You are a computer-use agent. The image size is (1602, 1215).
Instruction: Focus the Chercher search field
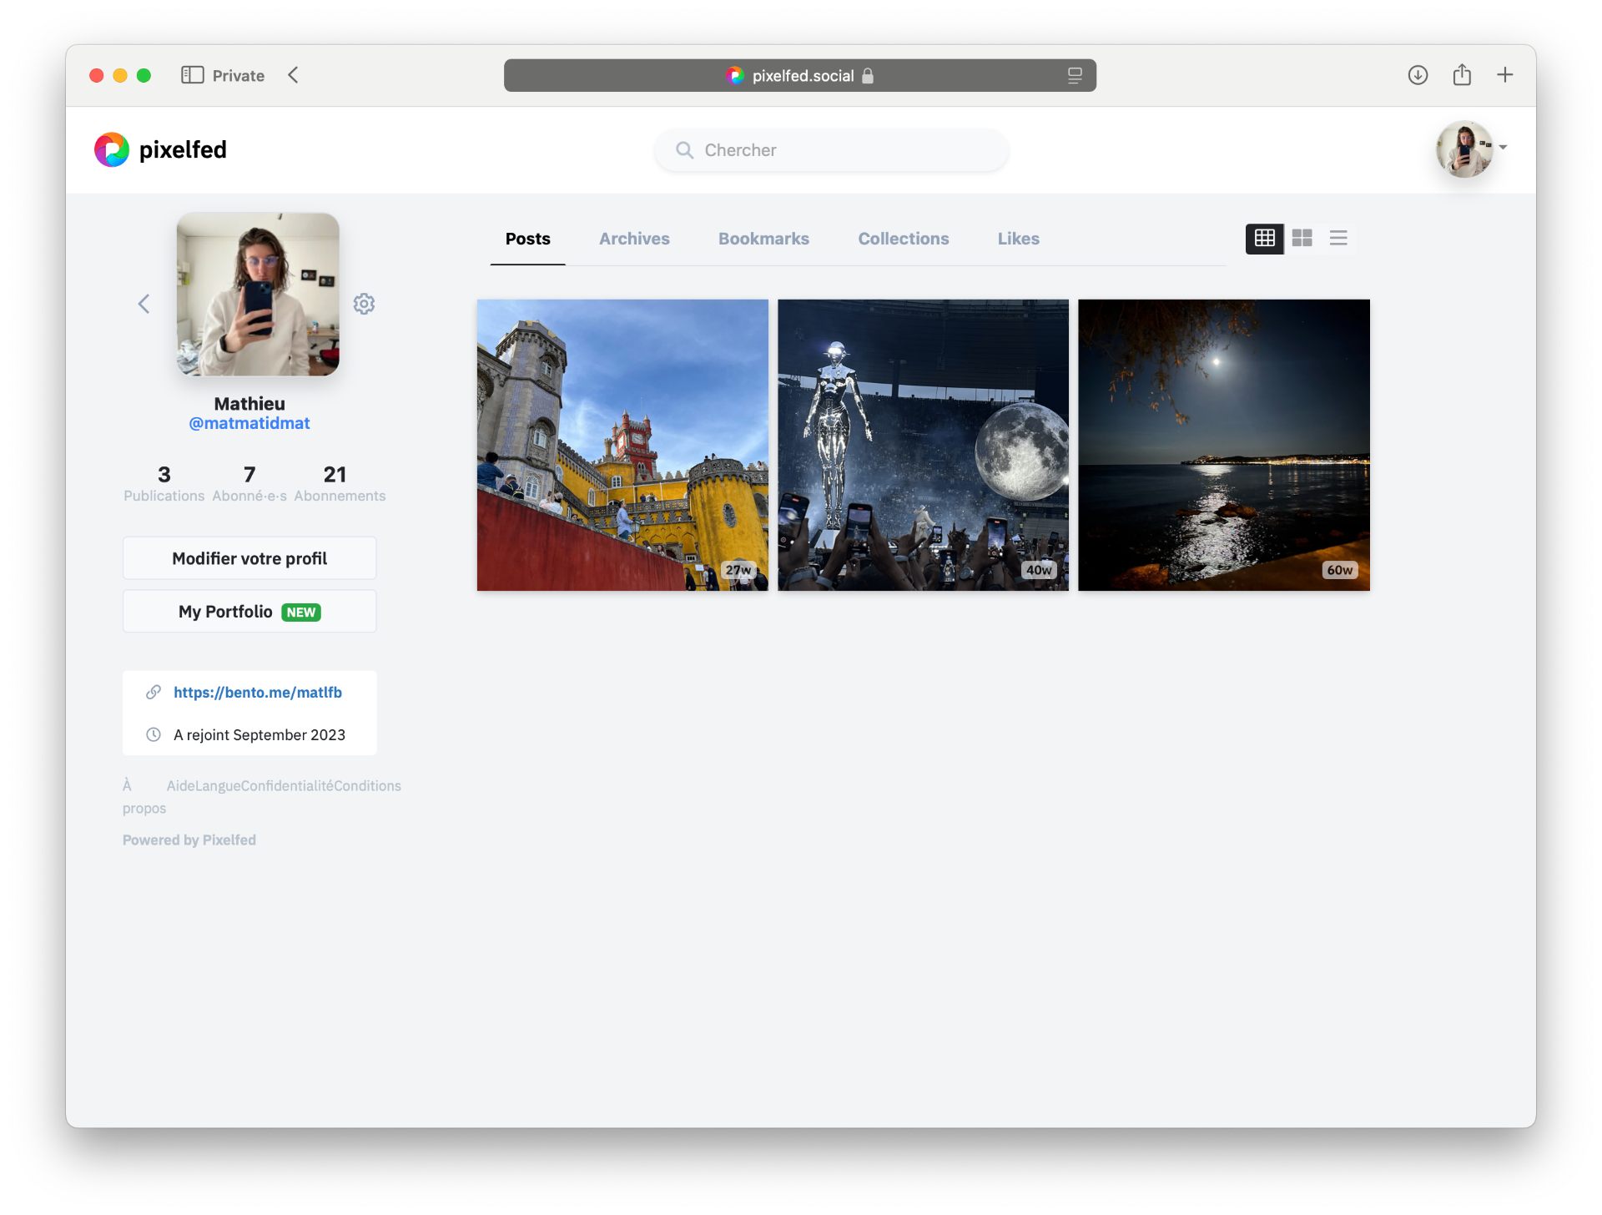tap(834, 150)
